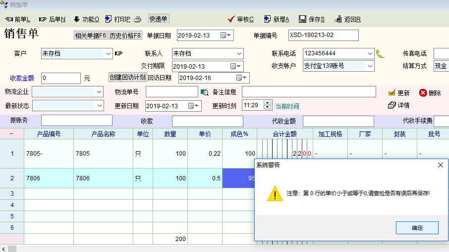The height and width of the screenshot is (252, 449).
Task: Expand the 客户 dropdown
Action: (109, 53)
